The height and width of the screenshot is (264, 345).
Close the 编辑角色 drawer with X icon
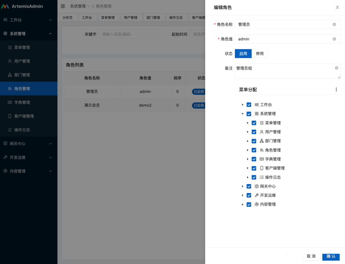click(337, 7)
